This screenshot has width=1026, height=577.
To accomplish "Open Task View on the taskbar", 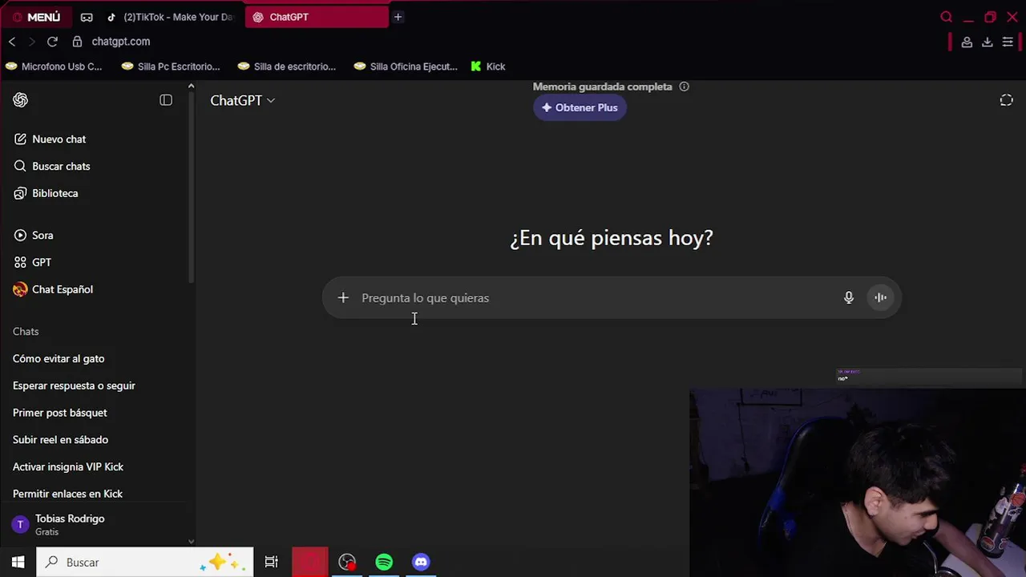I will point(272,563).
